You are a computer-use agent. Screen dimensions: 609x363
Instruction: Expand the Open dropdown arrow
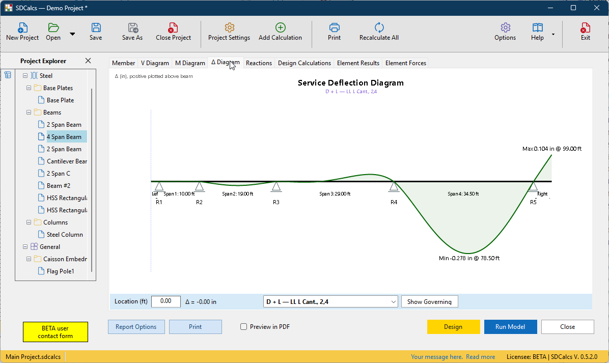[72, 34]
